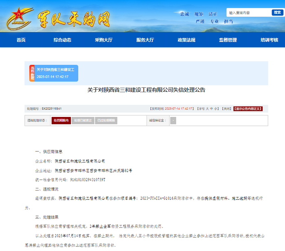Open the 综合动态 menu
This screenshot has width=285, height=251.
(62, 40)
